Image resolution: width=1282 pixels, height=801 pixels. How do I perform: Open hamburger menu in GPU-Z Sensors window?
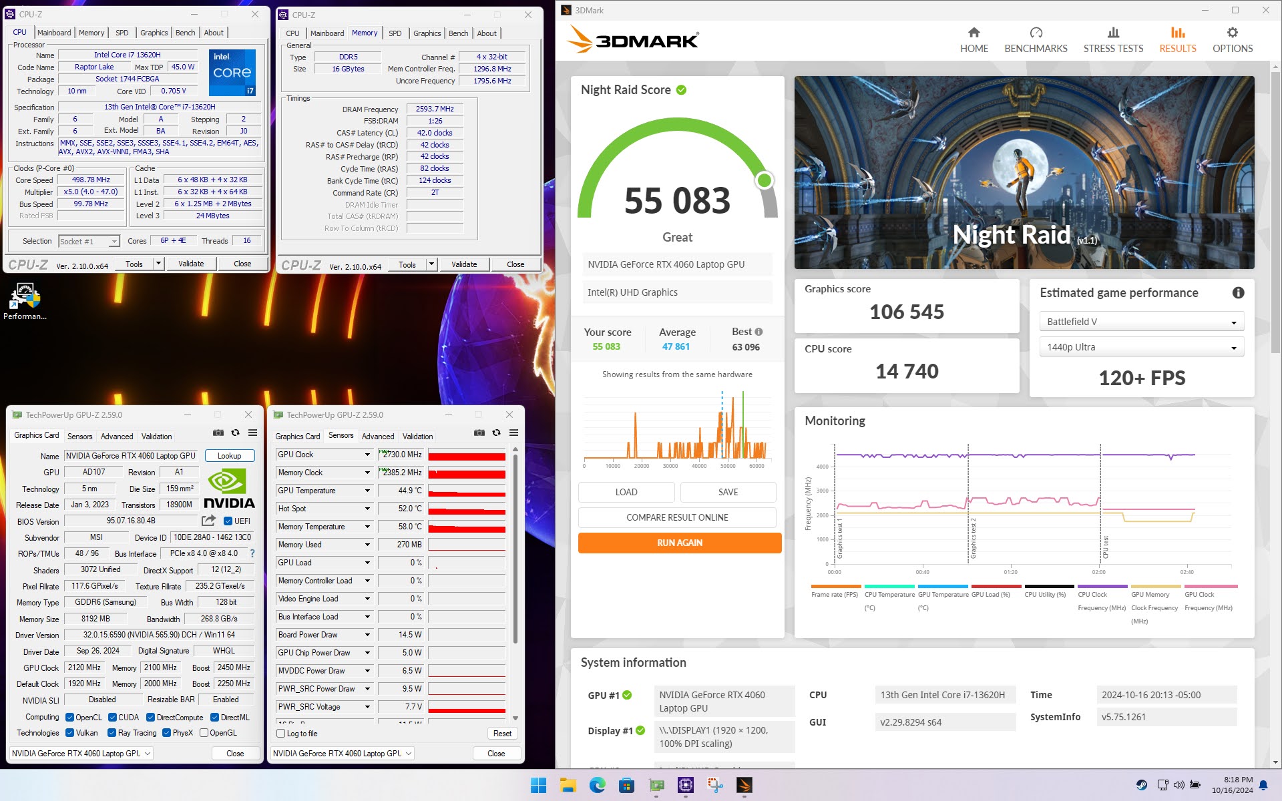(x=513, y=433)
